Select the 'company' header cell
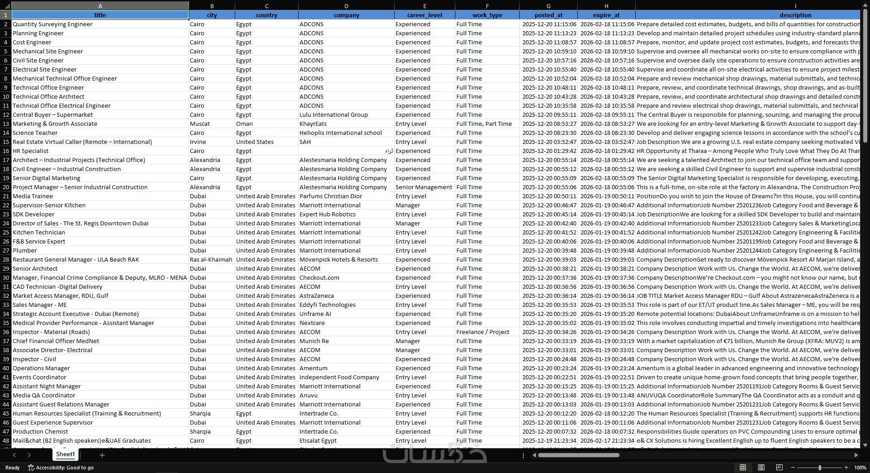Screen dimensions: 870x473 (x=346, y=15)
